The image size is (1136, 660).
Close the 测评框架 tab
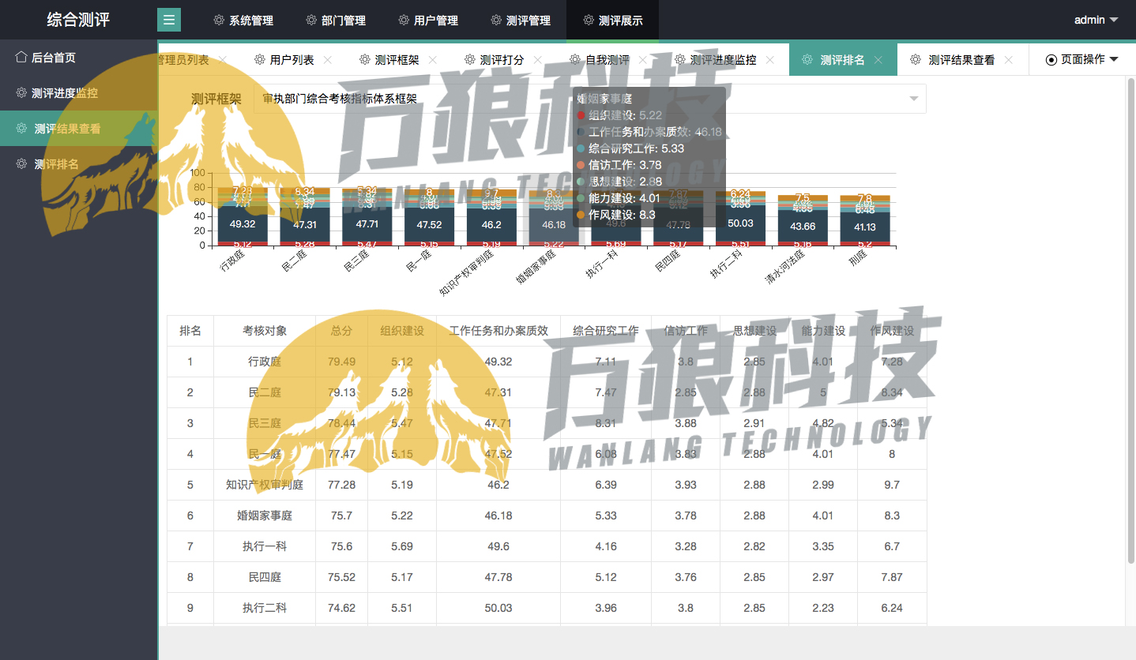coord(433,60)
